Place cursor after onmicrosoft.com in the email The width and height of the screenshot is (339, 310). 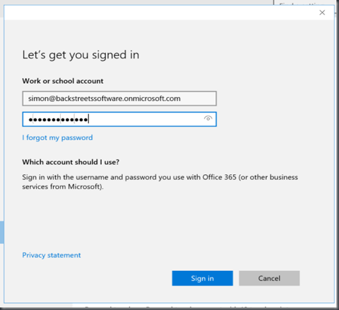click(181, 99)
